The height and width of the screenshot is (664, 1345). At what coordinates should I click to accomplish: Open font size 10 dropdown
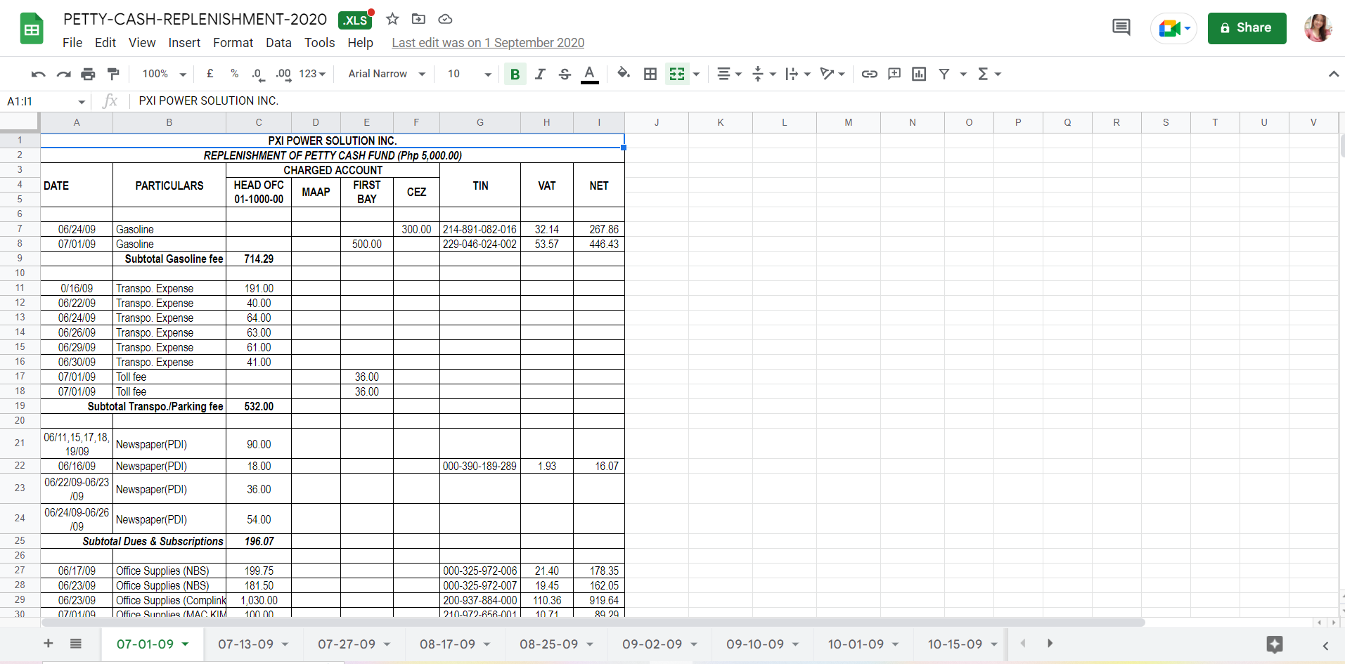click(469, 74)
